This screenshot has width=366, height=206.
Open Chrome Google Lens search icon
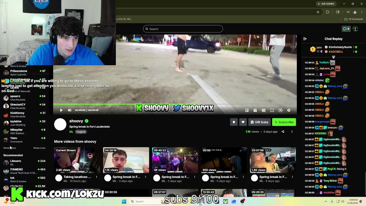(338, 12)
